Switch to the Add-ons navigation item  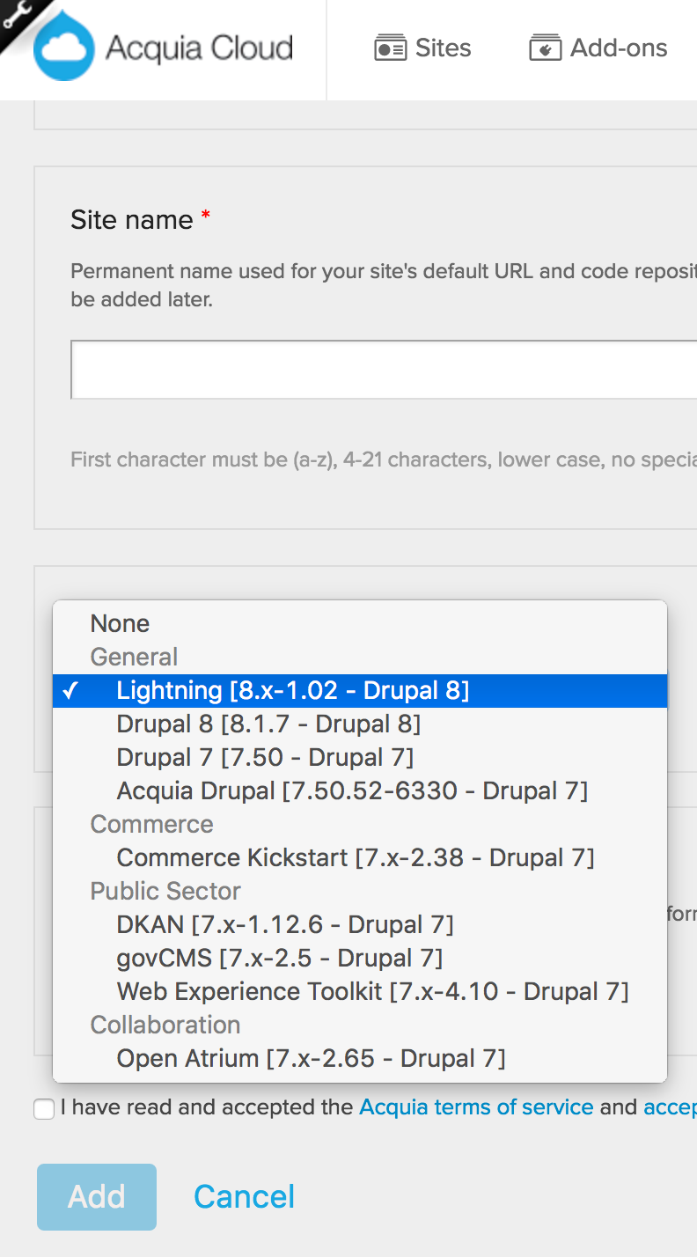click(x=619, y=48)
